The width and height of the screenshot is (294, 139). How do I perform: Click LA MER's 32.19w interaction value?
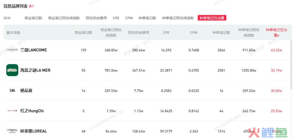[x=276, y=70]
